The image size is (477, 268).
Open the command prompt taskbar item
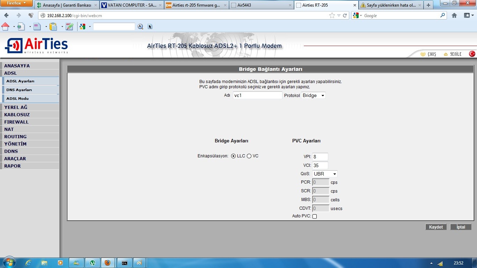(x=124, y=263)
